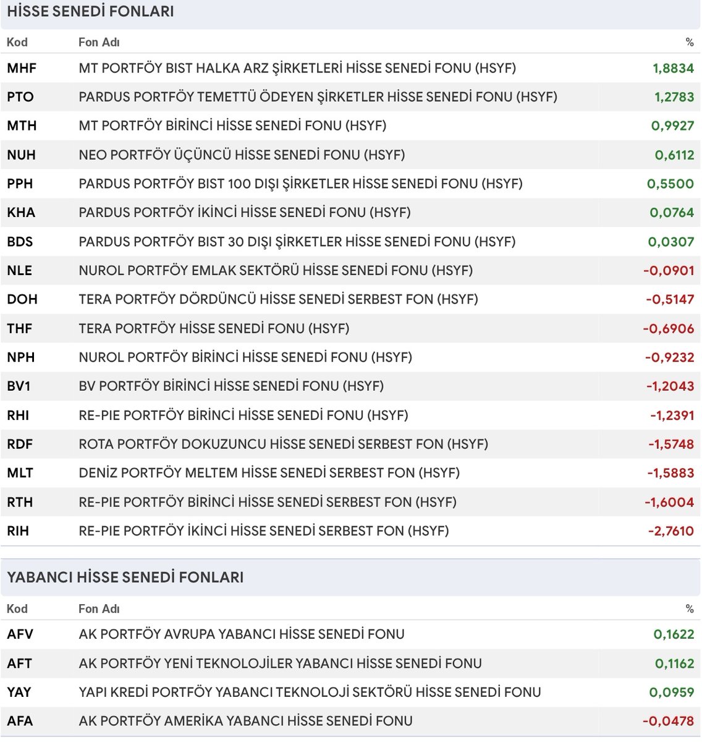Open PARDUS PORTFÖY BIST 100 DIŞI ŞİRKETLER fund
This screenshot has width=702, height=742.
300,184
